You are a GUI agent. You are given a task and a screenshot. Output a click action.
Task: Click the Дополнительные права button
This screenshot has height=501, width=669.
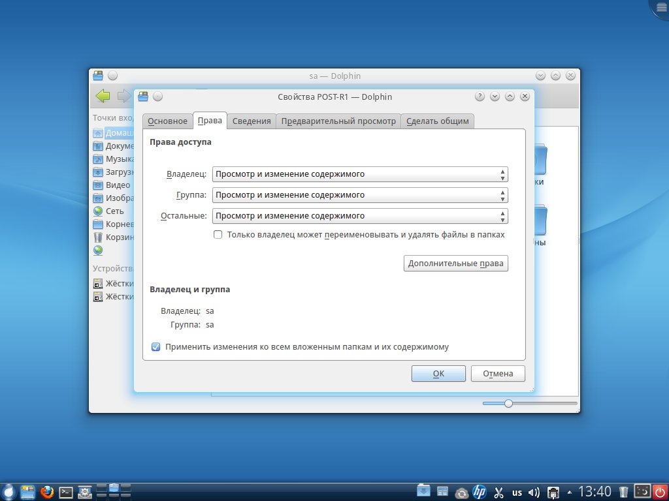[455, 264]
